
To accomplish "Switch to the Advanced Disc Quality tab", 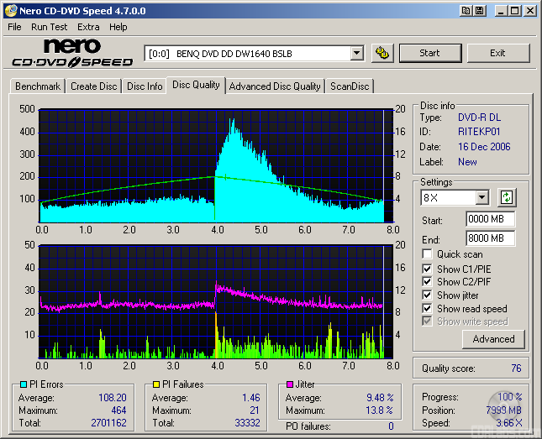I will (275, 86).
